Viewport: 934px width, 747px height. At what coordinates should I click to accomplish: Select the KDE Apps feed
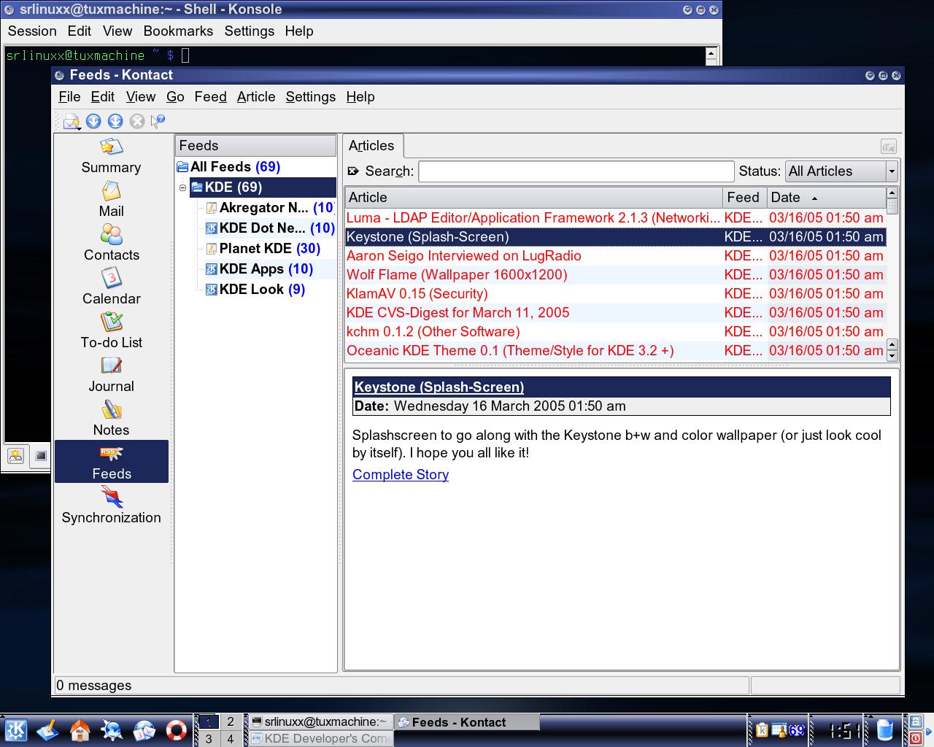coord(259,269)
